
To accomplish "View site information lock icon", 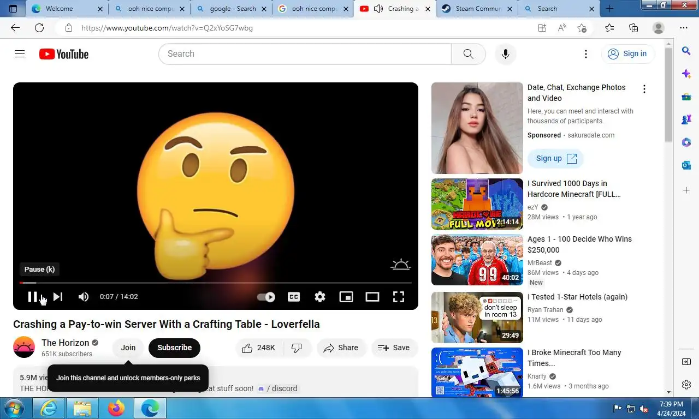I will coord(68,28).
